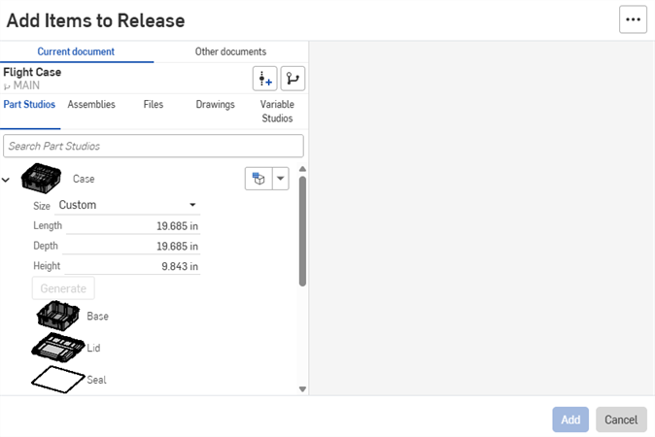Switch to the Other documents tab

(x=230, y=51)
